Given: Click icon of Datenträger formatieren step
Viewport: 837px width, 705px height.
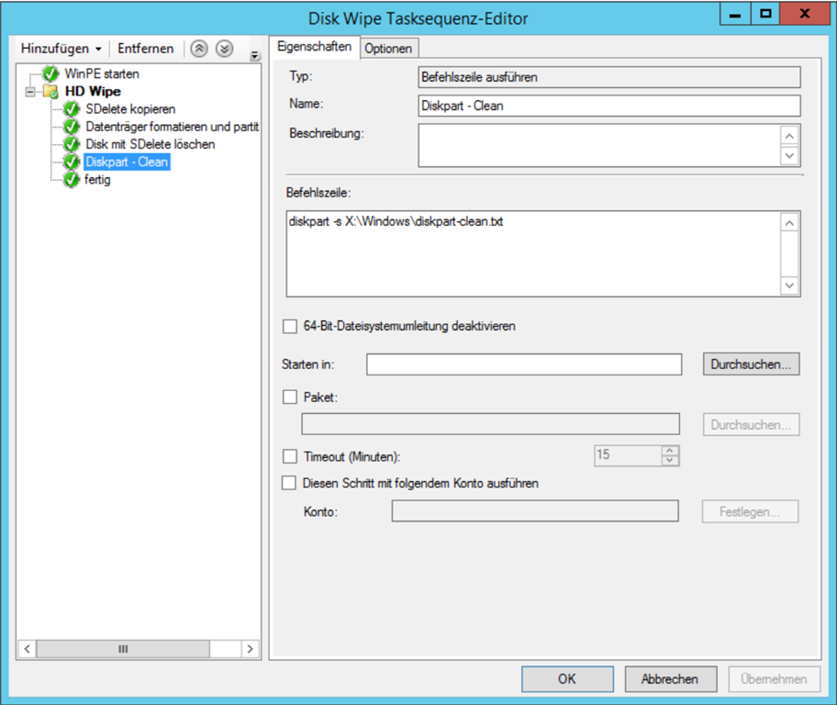Looking at the screenshot, I should (x=73, y=127).
